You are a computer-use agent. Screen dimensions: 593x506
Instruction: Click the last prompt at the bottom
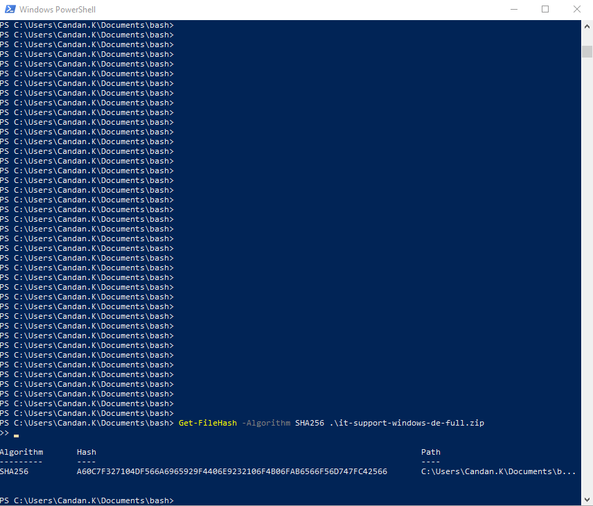87,500
